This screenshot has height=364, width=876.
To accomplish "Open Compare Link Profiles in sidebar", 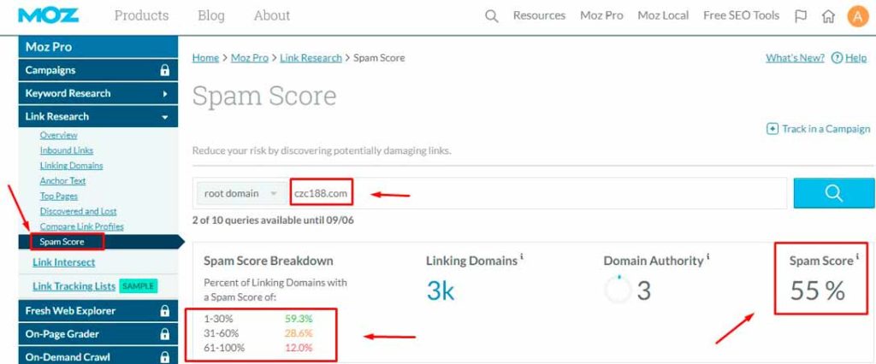I will pyautogui.click(x=81, y=226).
